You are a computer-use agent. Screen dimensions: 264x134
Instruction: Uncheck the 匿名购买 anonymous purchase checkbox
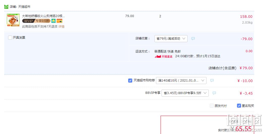pyautogui.click(x=239, y=106)
